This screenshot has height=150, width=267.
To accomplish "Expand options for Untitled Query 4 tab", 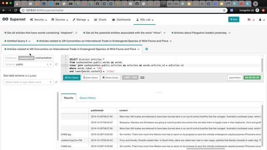I will pos(30,41).
